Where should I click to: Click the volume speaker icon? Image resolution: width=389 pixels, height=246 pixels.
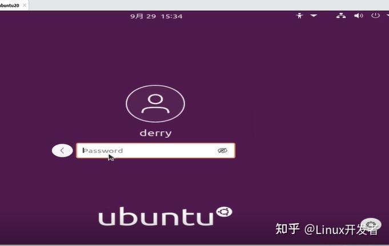coord(358,16)
